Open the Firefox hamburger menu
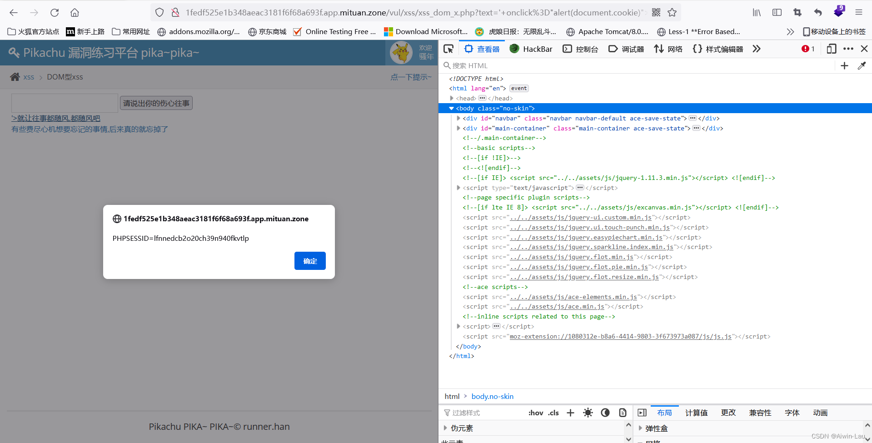Image resolution: width=872 pixels, height=443 pixels. point(859,13)
